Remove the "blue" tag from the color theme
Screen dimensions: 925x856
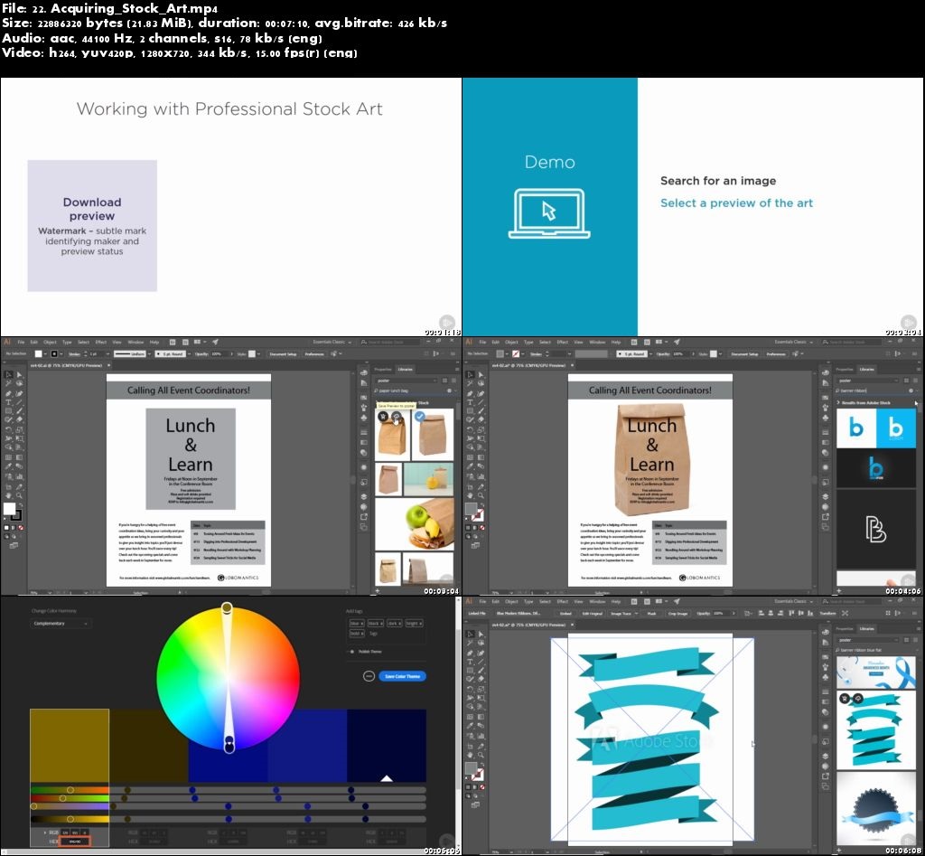[361, 624]
